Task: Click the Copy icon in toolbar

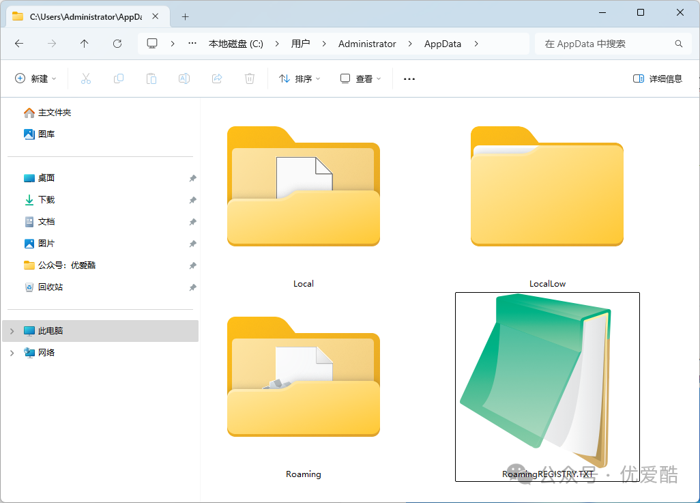Action: (119, 78)
